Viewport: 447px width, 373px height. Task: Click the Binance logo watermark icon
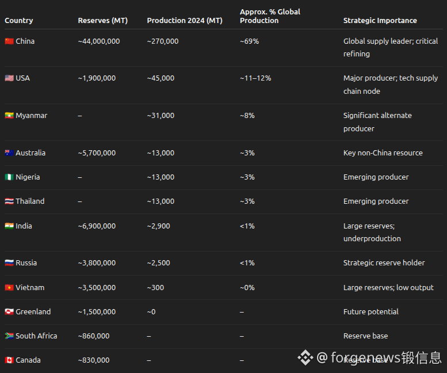pyautogui.click(x=305, y=357)
